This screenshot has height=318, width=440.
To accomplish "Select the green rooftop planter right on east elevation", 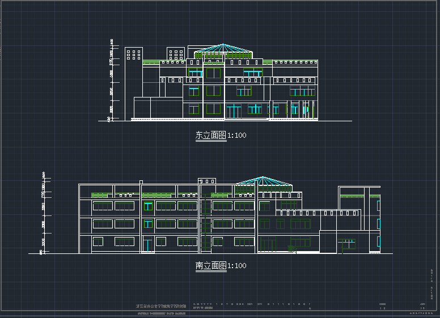I will [295, 62].
